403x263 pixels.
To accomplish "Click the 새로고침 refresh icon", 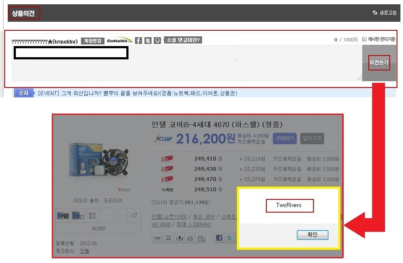I will (375, 12).
